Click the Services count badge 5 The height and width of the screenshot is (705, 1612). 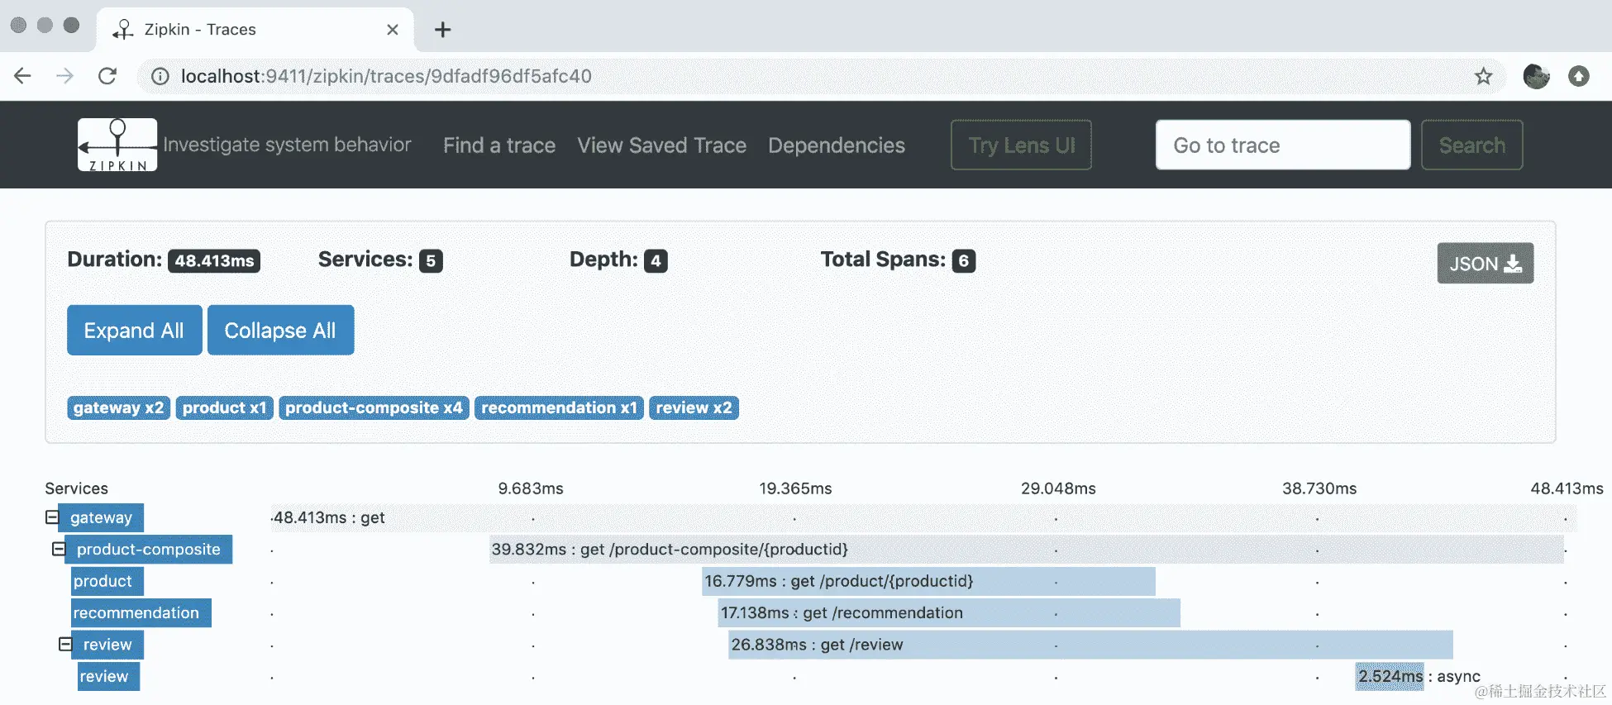tap(431, 260)
